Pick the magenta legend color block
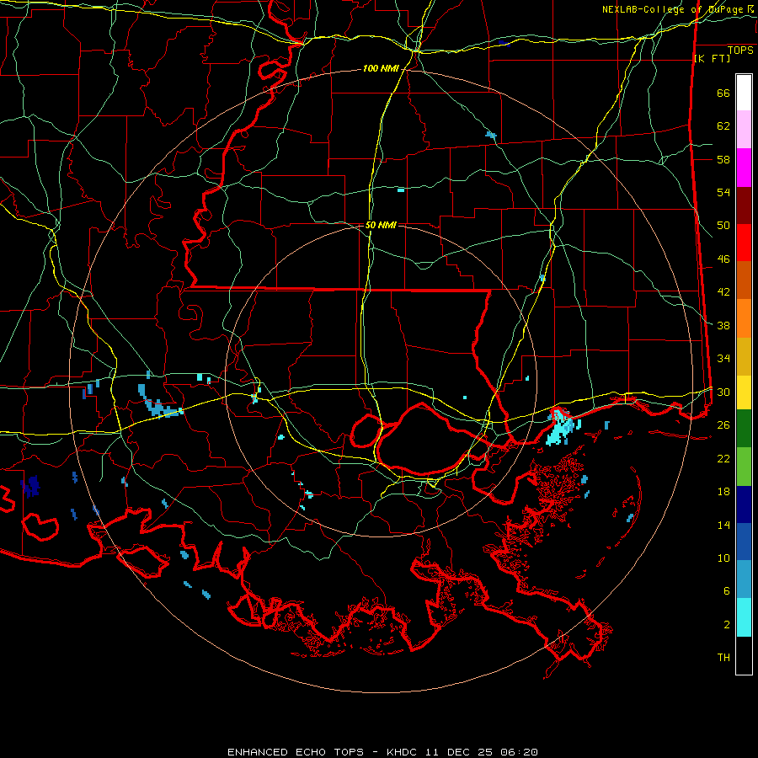758x758 pixels. 744,168
